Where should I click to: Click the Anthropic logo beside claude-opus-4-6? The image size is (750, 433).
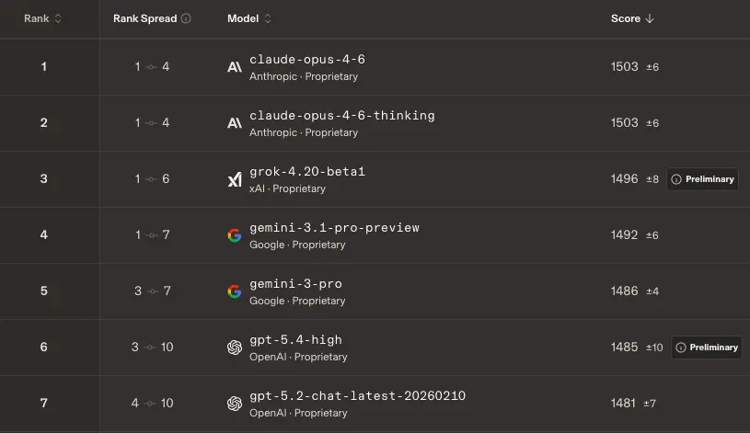(235, 67)
